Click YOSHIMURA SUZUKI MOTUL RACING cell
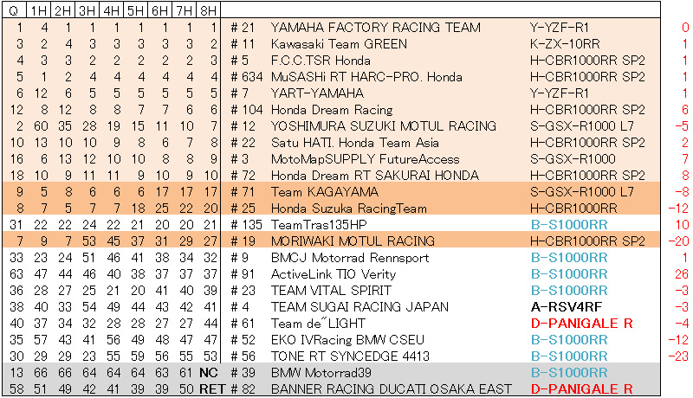The width and height of the screenshot is (693, 398). [x=383, y=126]
